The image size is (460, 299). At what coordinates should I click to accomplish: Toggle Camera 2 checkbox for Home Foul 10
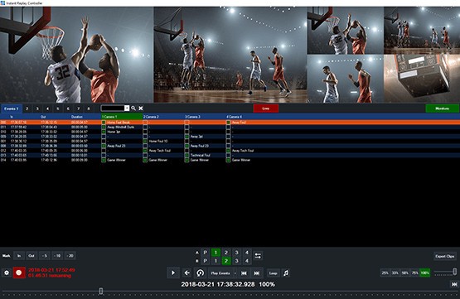(145, 142)
